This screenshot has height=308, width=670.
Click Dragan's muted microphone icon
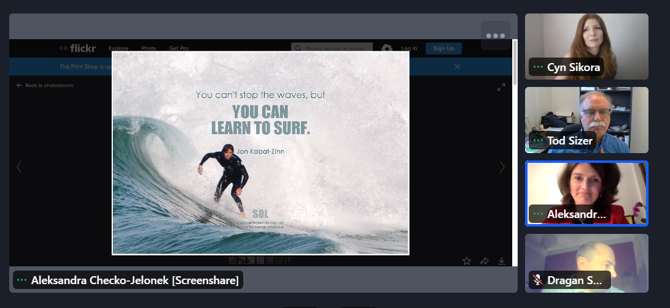[x=538, y=280]
